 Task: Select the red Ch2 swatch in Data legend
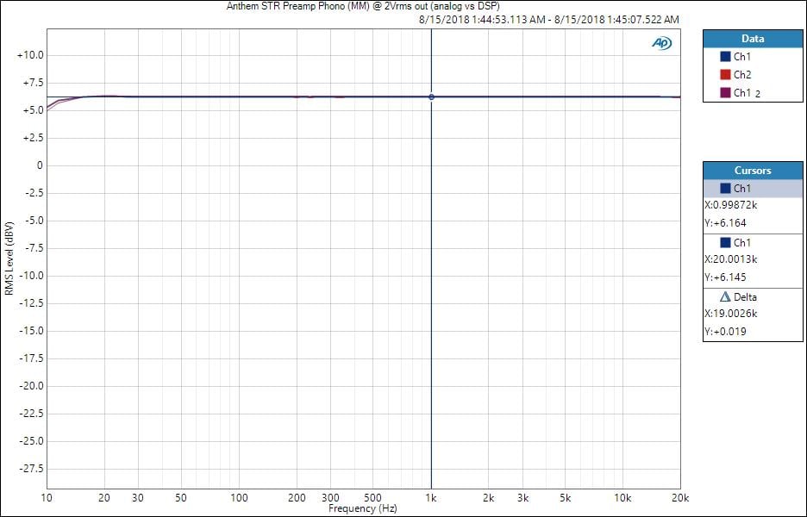[725, 75]
